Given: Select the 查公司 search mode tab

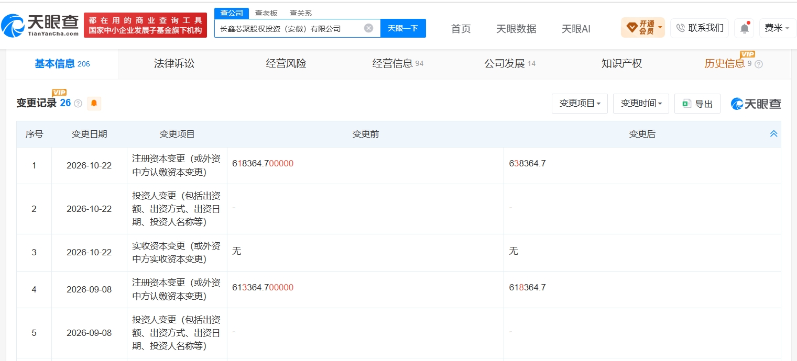Looking at the screenshot, I should pyautogui.click(x=232, y=13).
